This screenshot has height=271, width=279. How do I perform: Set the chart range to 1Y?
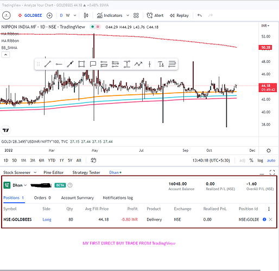(x=62, y=160)
